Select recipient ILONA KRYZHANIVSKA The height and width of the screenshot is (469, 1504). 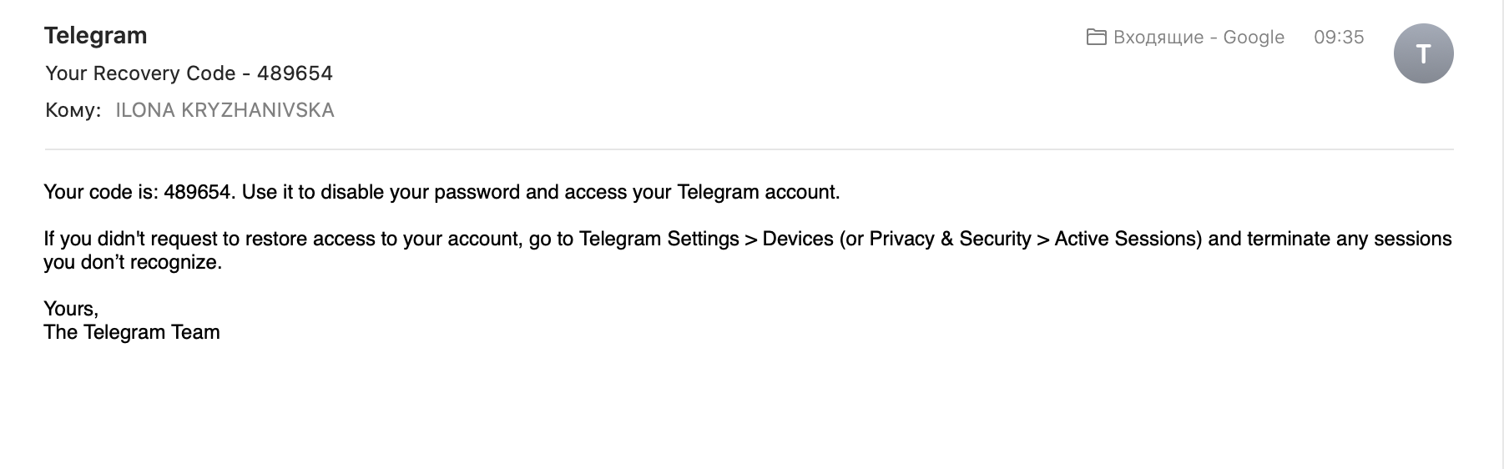[225, 110]
